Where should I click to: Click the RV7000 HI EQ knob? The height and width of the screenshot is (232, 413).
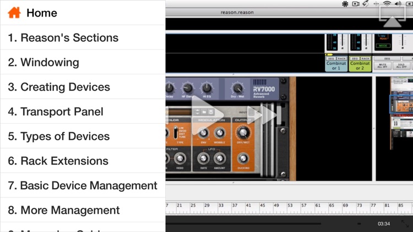point(206,88)
